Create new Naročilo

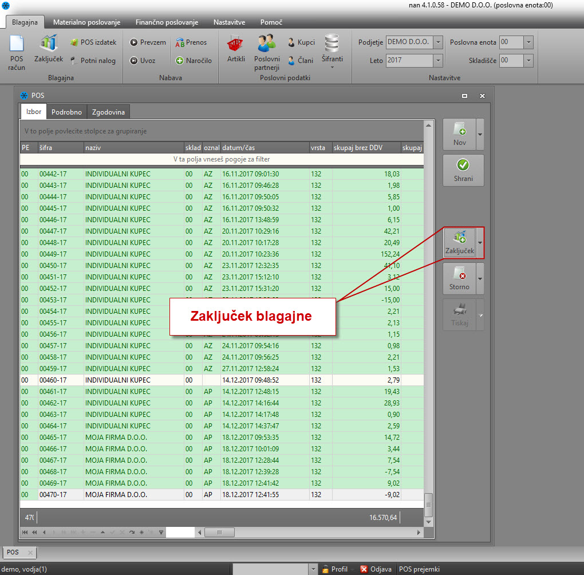[194, 60]
